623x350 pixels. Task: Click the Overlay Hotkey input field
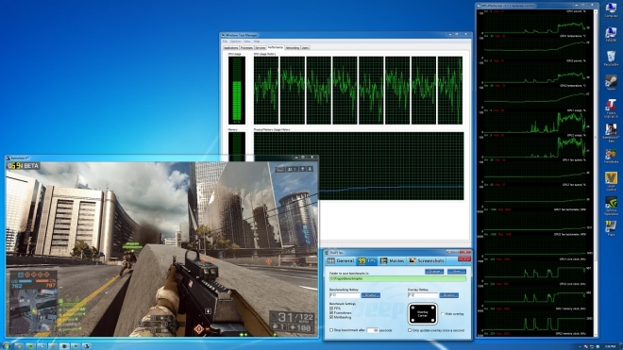422,295
